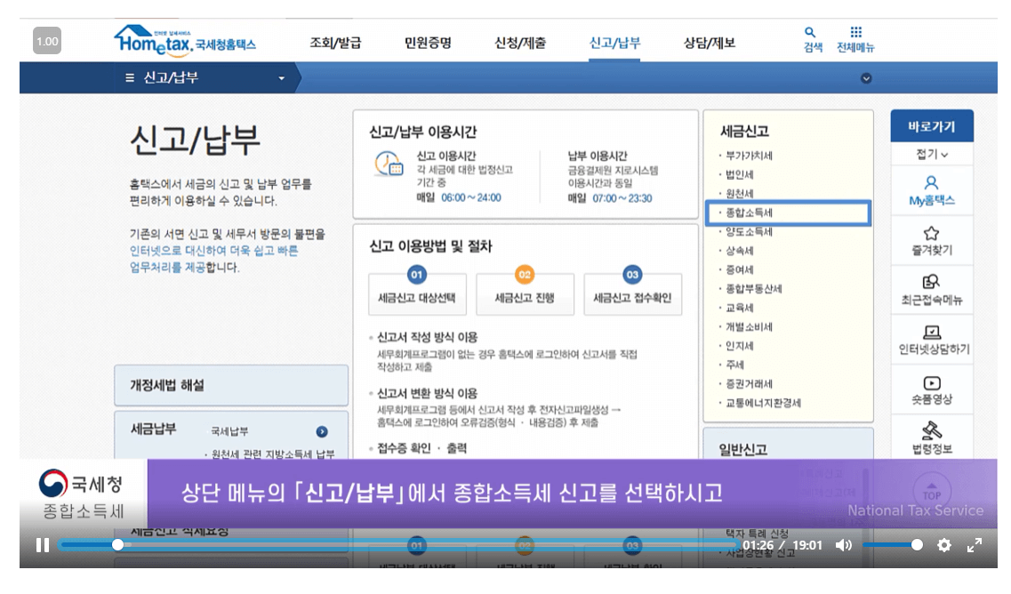Click the hamburger icon beside 신고/납부
1011x594 pixels.
coord(130,78)
